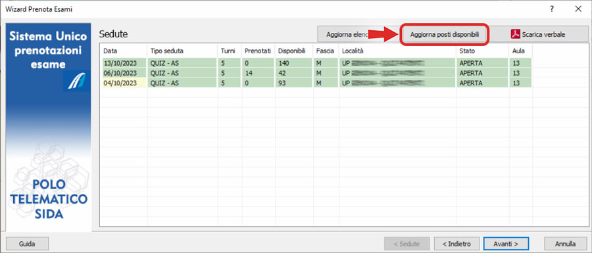Click Aggiorna posti disponibili button
The image size is (592, 253).
coord(445,35)
